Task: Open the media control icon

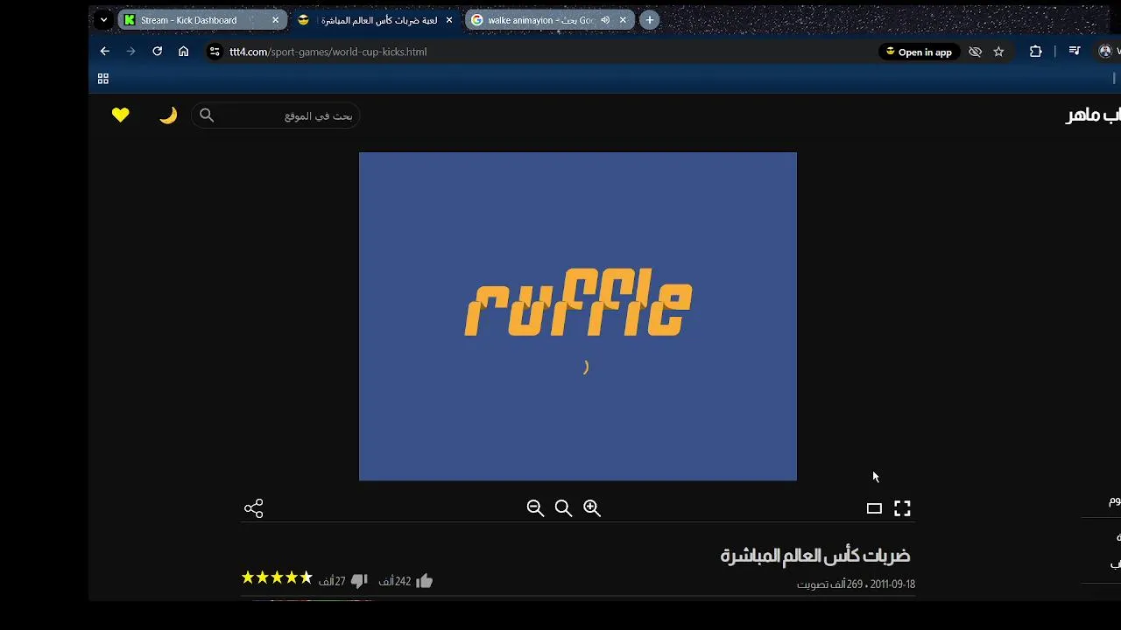Action: [1075, 52]
